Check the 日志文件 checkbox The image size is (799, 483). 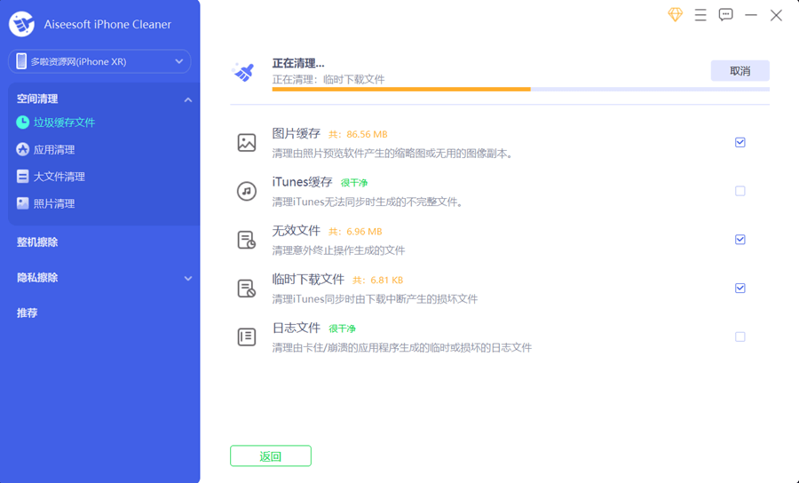(740, 337)
